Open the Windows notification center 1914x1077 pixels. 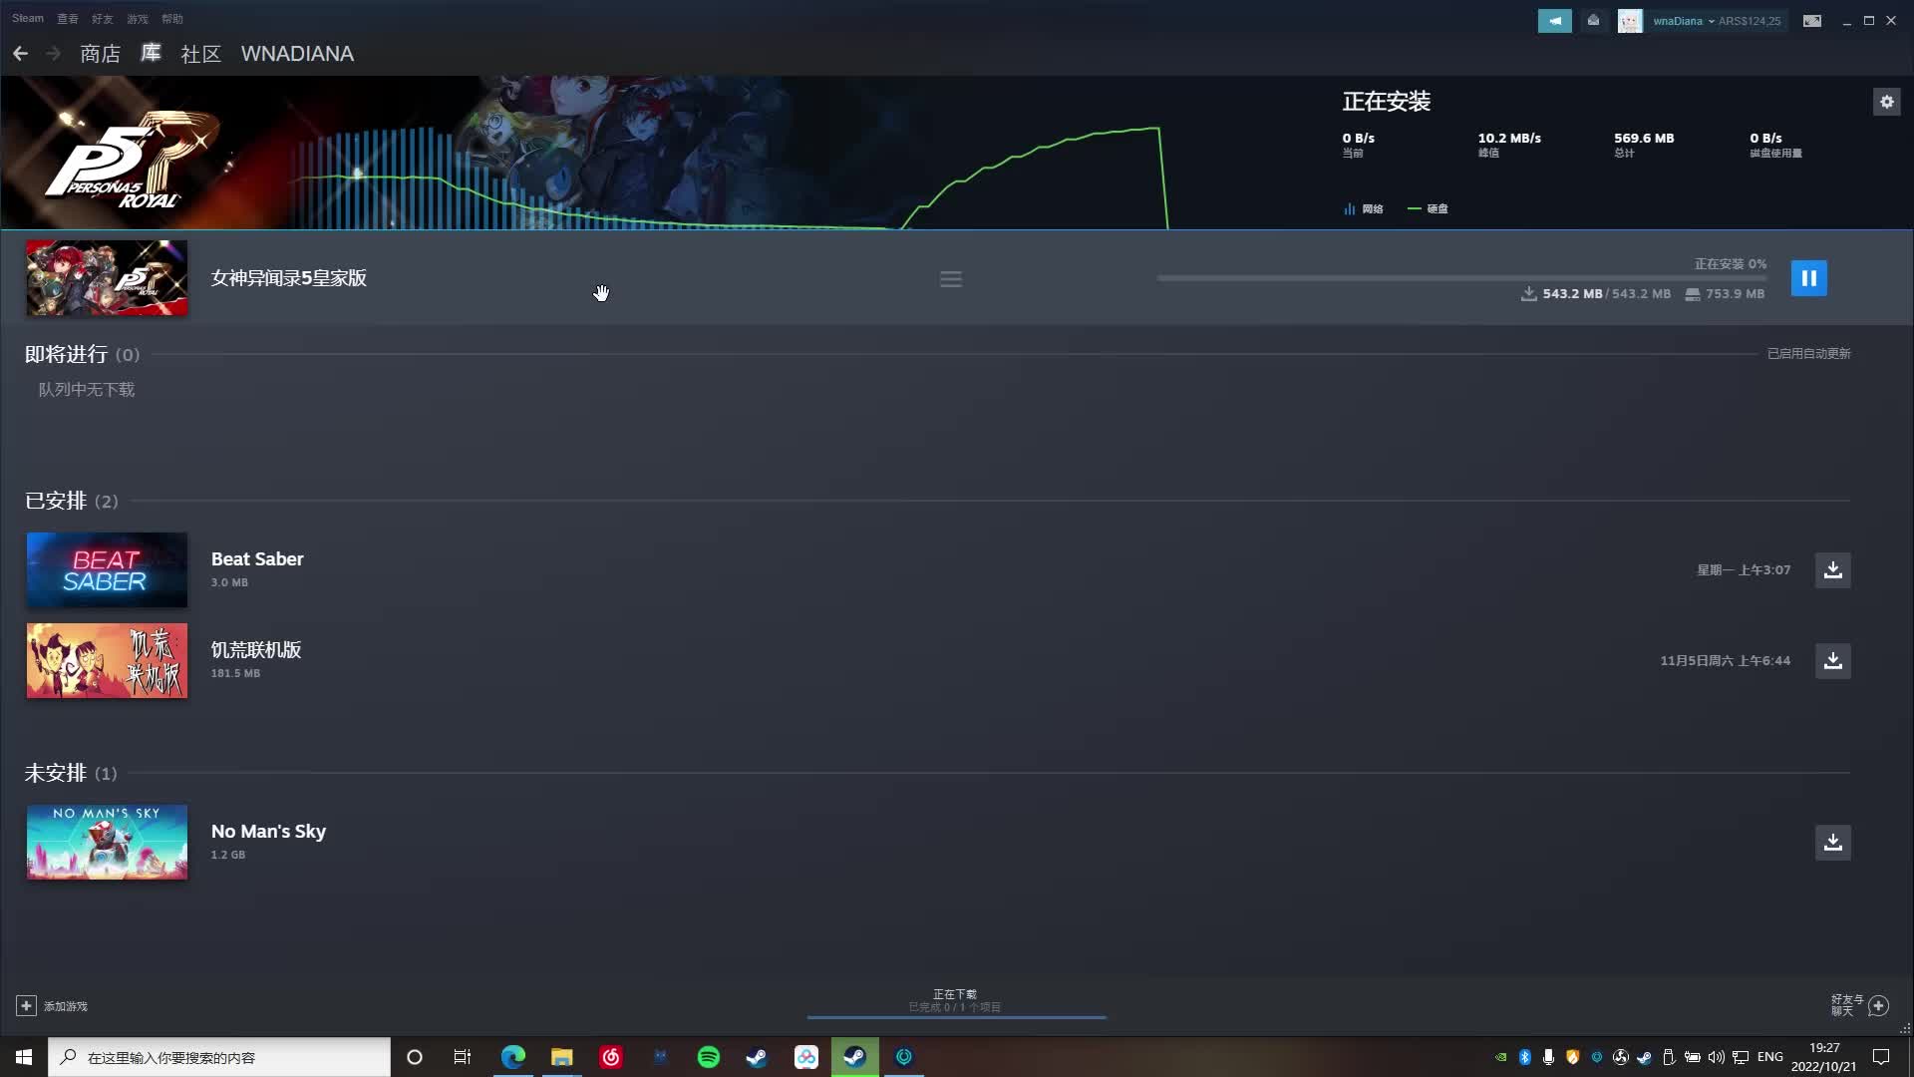coord(1881,1057)
